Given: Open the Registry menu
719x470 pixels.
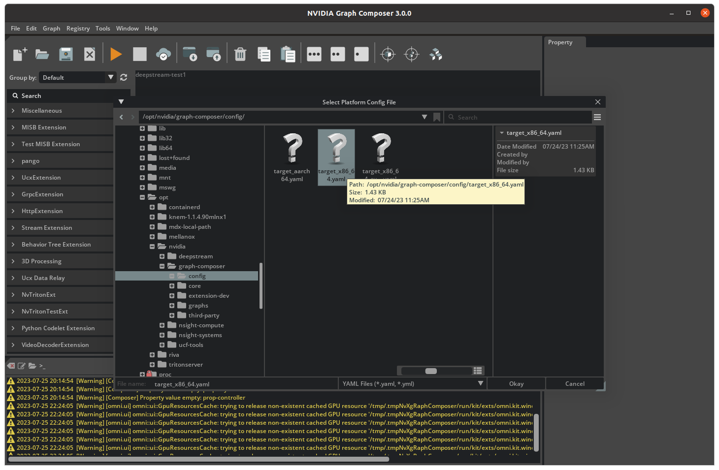Looking at the screenshot, I should (78, 29).
